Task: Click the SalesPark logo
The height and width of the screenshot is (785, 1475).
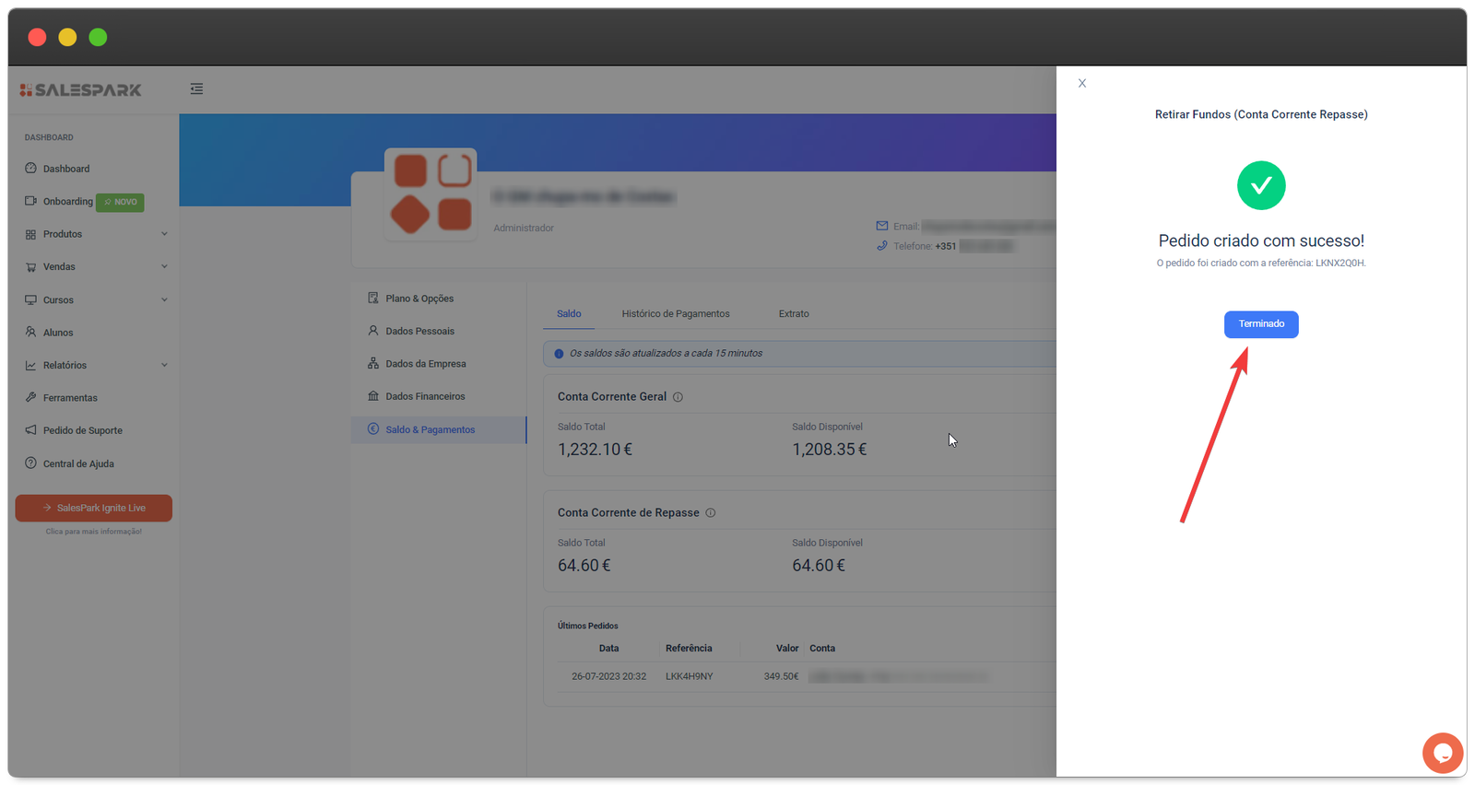Action: 81,89
